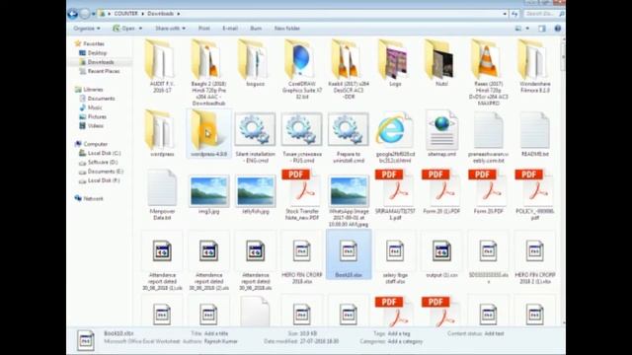Screen dimensions: 632x355
Task: Open Software (D:) drive
Action: tap(103, 162)
